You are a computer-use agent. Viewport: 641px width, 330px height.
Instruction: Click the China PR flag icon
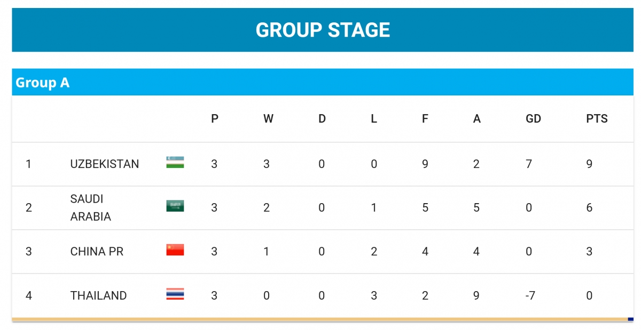click(175, 250)
